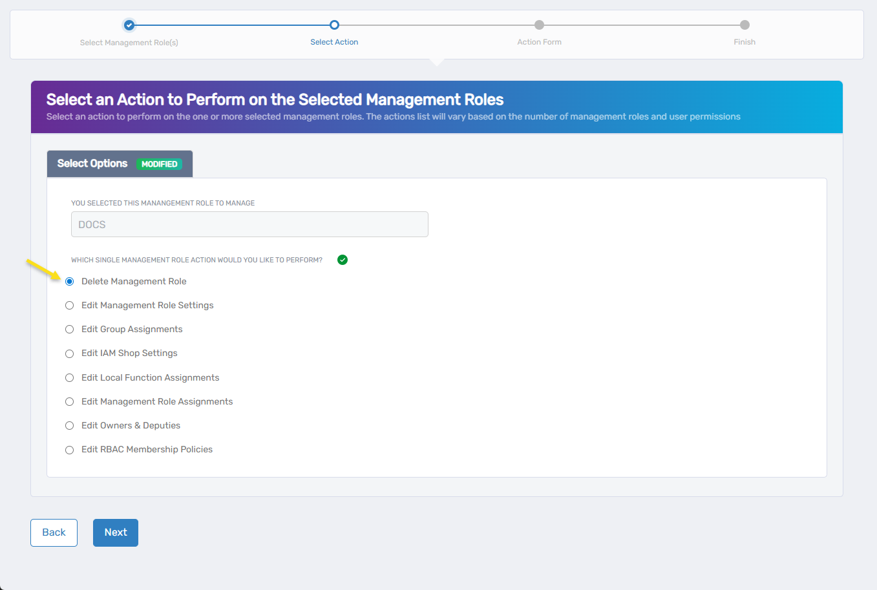Screen dimensions: 877x590
Task: Select the Delete Management Role option
Action: 69,281
